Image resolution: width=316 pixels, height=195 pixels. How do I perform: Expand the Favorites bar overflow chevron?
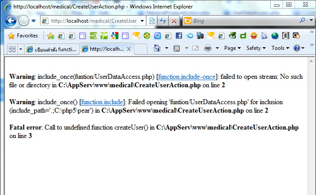(x=312, y=32)
